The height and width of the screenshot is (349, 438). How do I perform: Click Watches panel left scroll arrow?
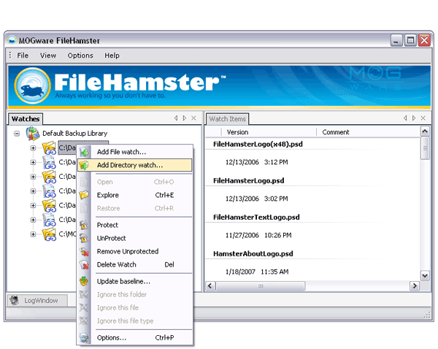[x=176, y=118]
